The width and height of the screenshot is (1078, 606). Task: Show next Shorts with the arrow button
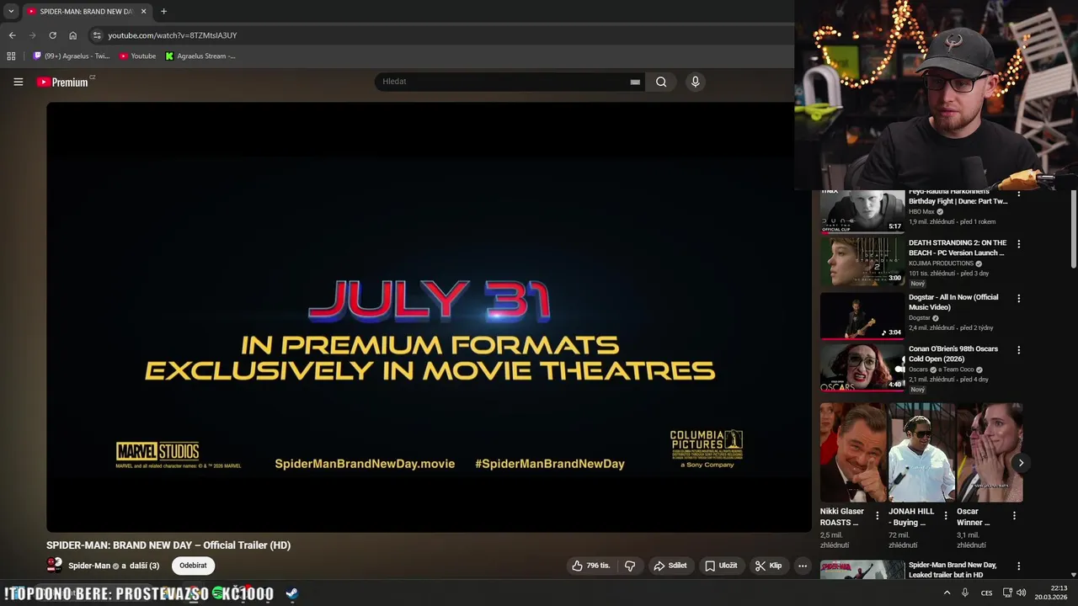tap(1021, 463)
